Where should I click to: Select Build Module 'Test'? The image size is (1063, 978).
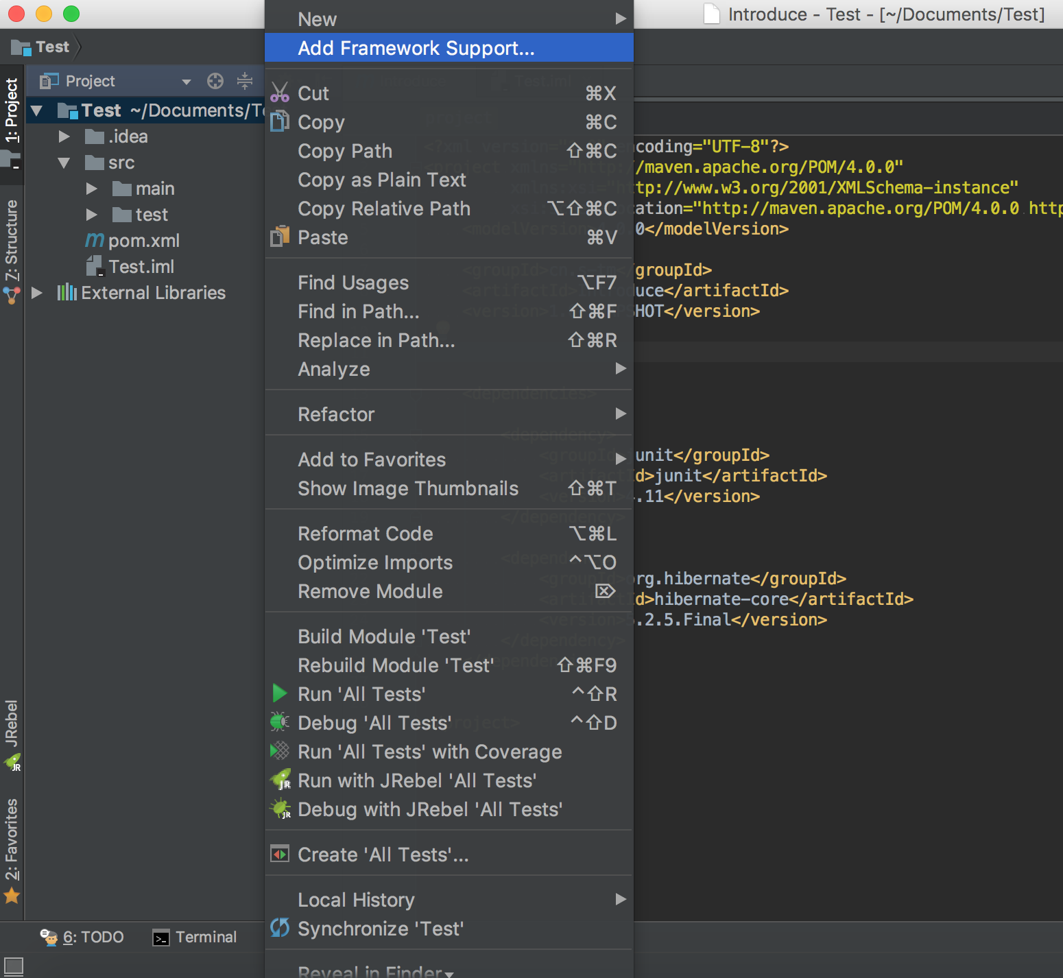click(449, 636)
